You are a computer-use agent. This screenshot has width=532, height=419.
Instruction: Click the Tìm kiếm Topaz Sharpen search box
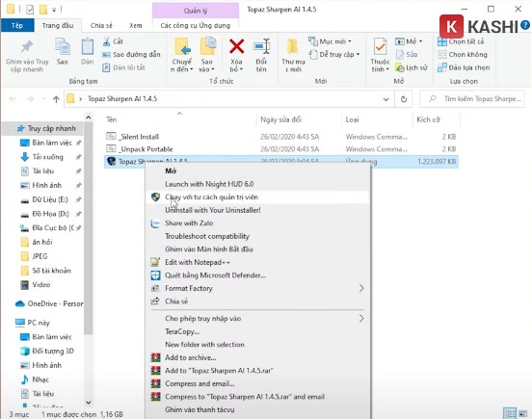[x=472, y=99]
